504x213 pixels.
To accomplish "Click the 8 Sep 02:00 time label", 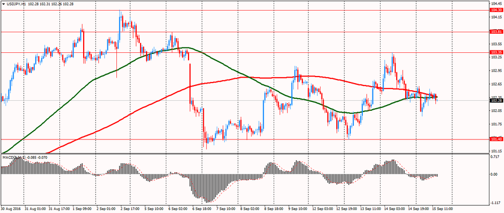I will coord(249,208).
